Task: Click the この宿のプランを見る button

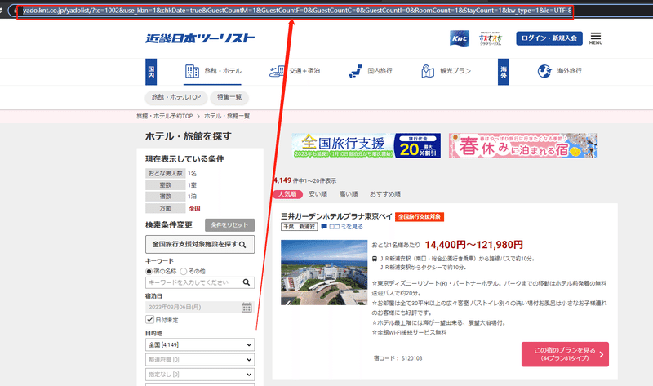Action: click(x=565, y=354)
